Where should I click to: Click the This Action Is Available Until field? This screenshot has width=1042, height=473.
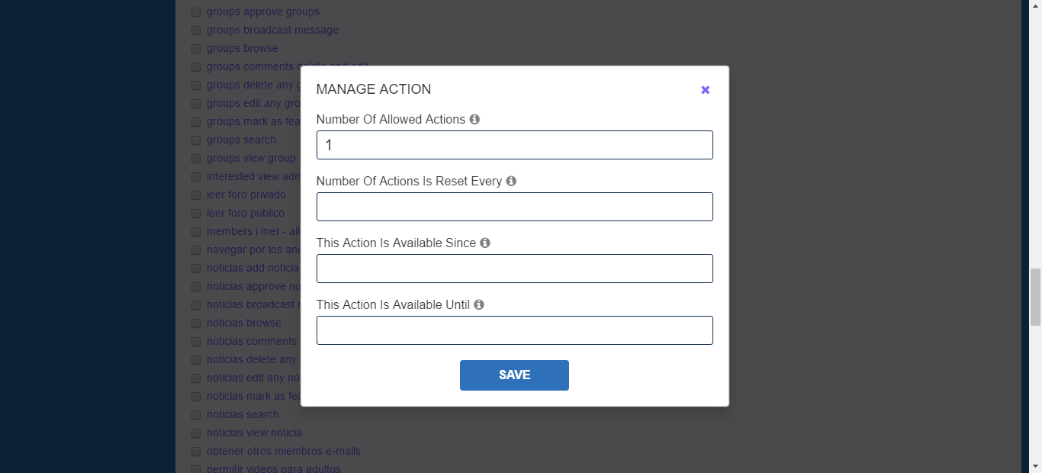pyautogui.click(x=514, y=330)
